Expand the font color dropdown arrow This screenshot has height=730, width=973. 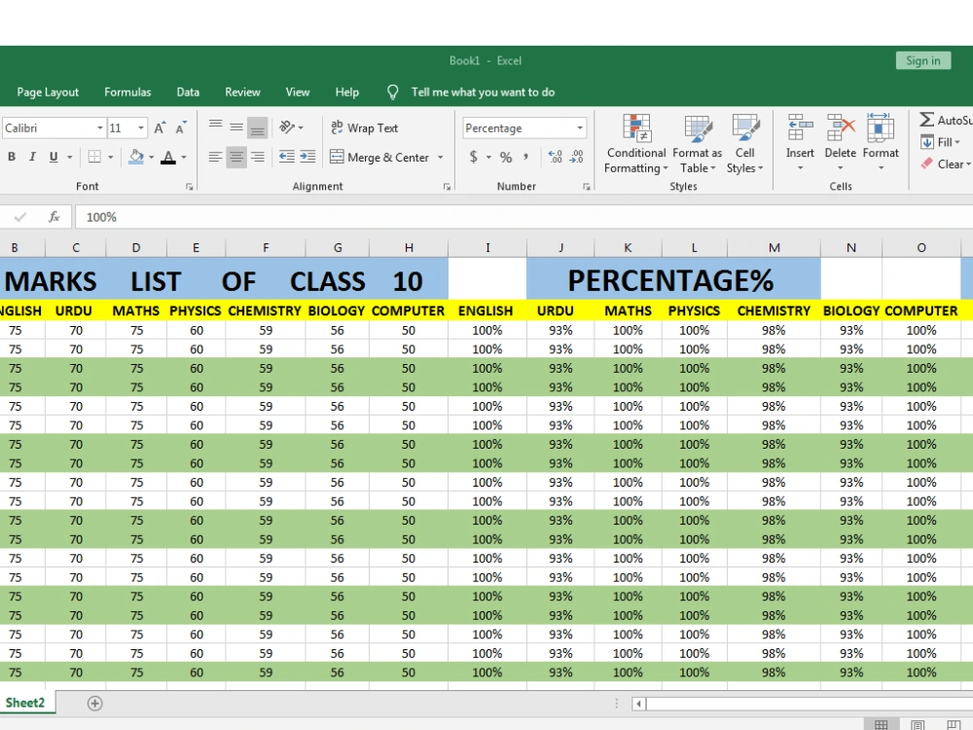point(184,158)
